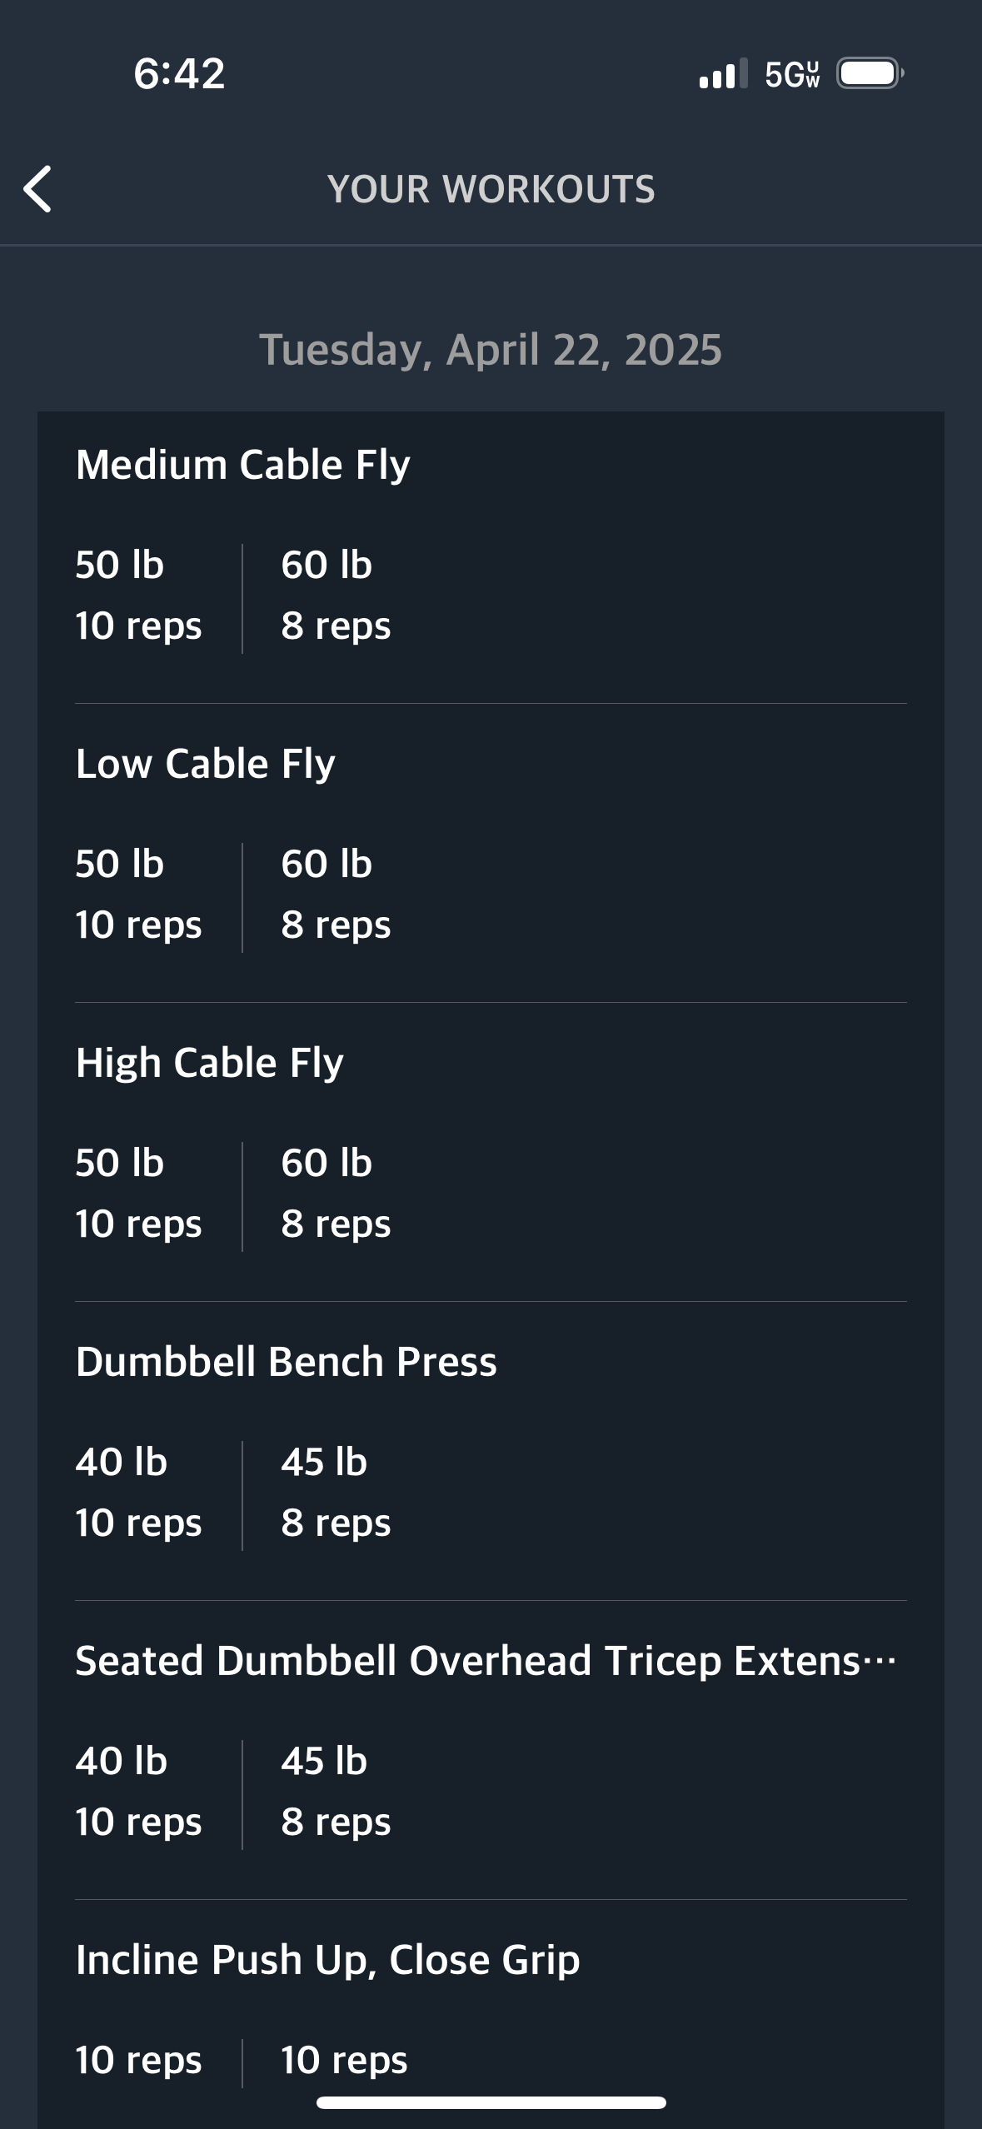Tap the 6:42 clock in status bar

[179, 73]
